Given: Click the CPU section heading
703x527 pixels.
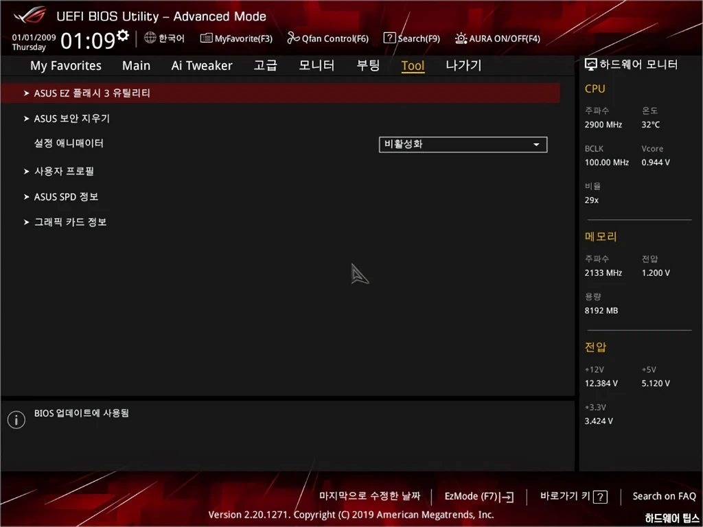Looking at the screenshot, I should [595, 89].
